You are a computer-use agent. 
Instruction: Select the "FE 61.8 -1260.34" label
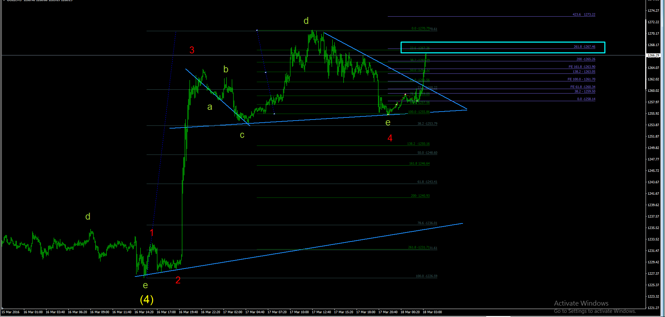point(583,87)
